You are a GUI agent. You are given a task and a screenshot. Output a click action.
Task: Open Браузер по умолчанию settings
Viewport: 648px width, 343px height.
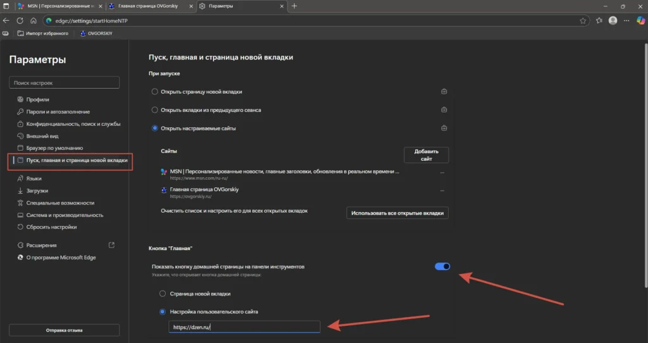pyautogui.click(x=54, y=148)
